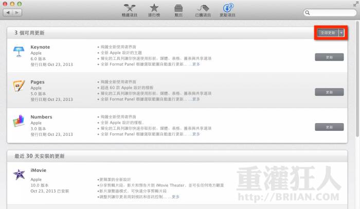Screen dimensions: 360x209
Task: Toggle full screen with corner arrows icon
Action: pos(356,4)
